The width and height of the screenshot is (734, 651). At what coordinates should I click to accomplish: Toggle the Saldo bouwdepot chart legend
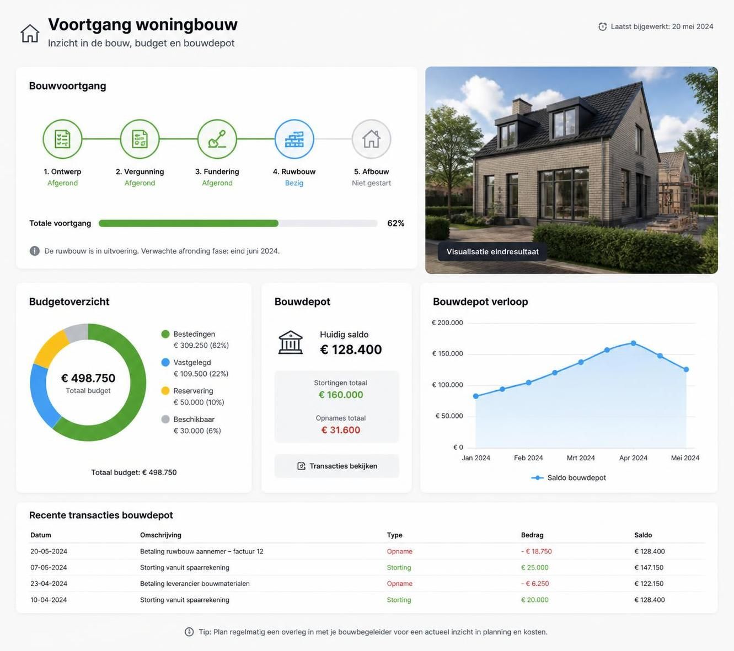point(569,477)
